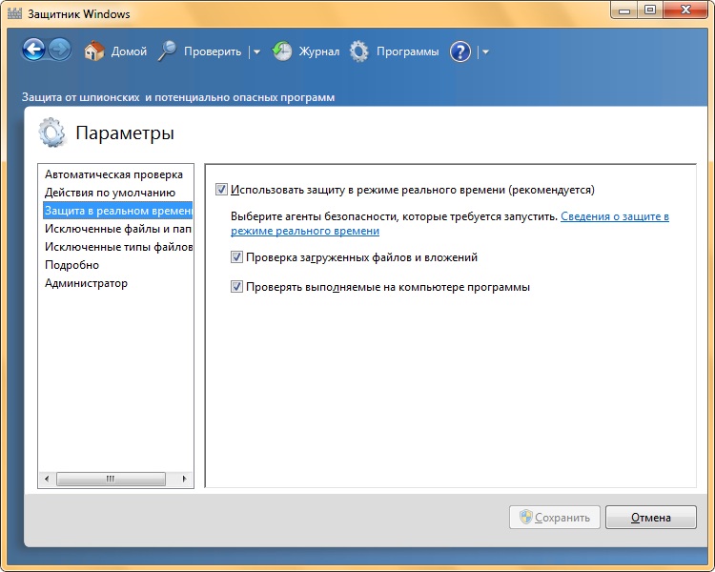This screenshot has width=715, height=572.
Task: Click the Forward arrow navigation button
Action: 59,51
